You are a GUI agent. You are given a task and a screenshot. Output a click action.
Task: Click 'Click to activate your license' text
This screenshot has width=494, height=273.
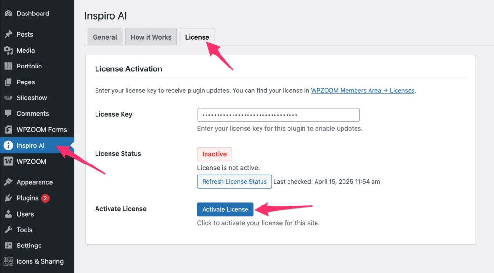click(x=259, y=223)
